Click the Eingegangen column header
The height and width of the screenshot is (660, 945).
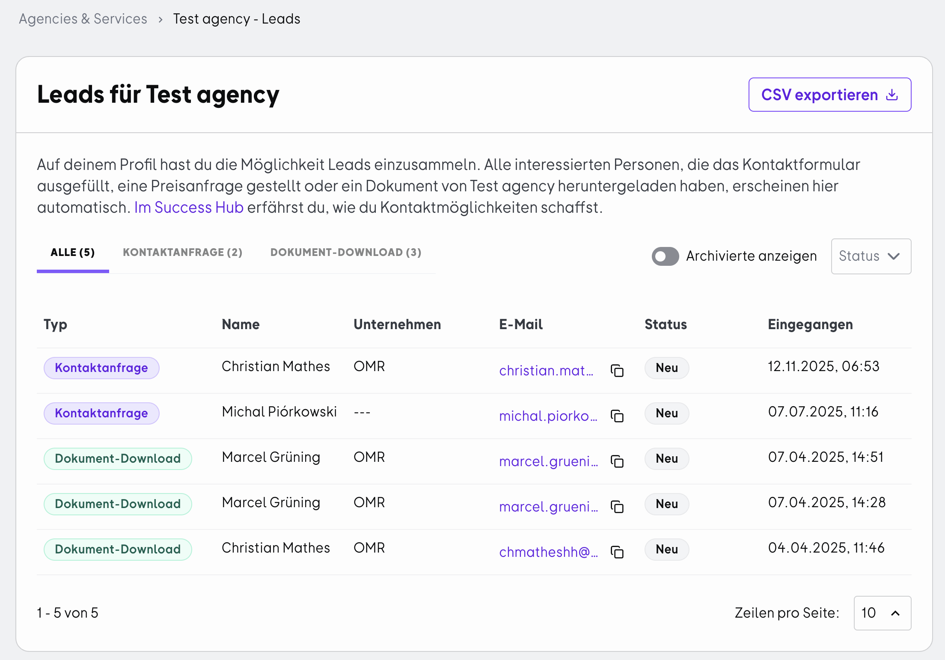[x=810, y=325]
